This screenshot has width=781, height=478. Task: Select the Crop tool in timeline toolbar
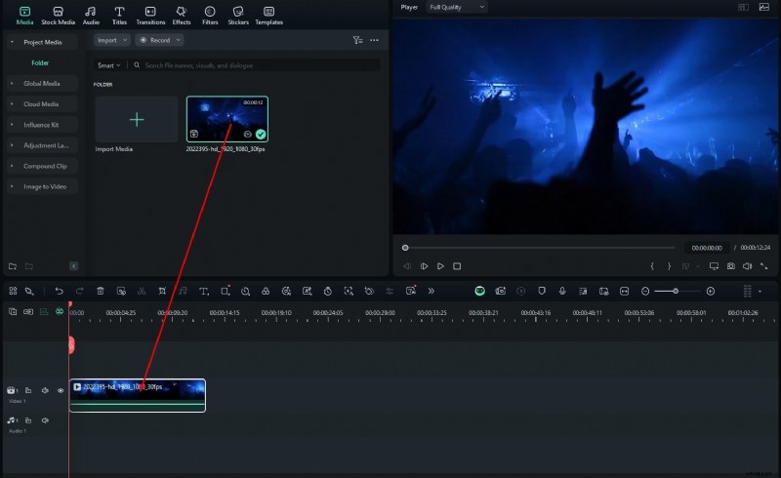pyautogui.click(x=162, y=292)
